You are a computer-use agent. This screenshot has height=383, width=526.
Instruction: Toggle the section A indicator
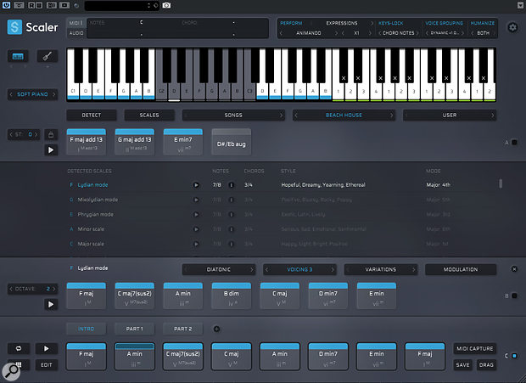pos(513,143)
